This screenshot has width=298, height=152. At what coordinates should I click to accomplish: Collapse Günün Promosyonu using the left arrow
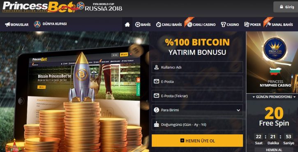click(254, 97)
